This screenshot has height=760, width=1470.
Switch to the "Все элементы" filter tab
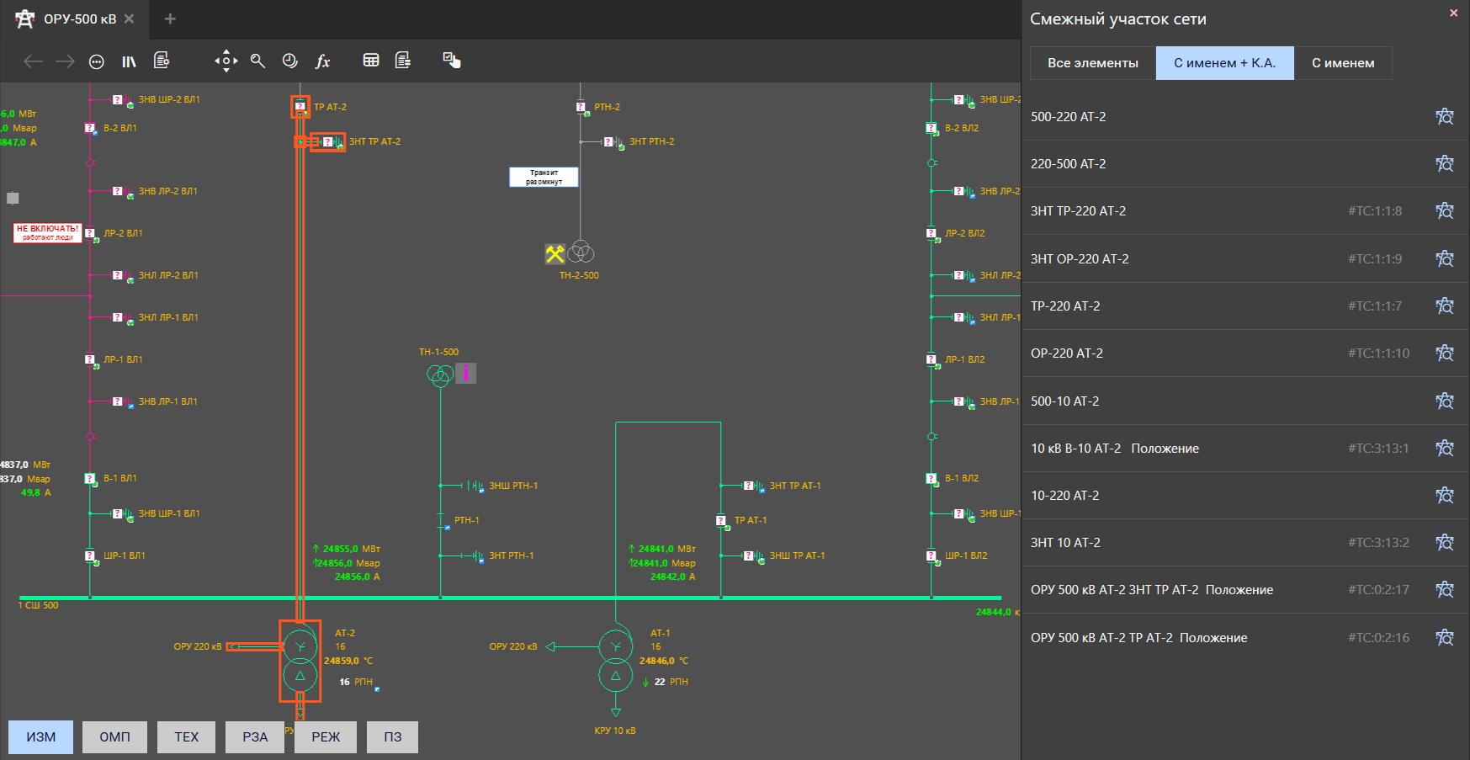point(1092,63)
